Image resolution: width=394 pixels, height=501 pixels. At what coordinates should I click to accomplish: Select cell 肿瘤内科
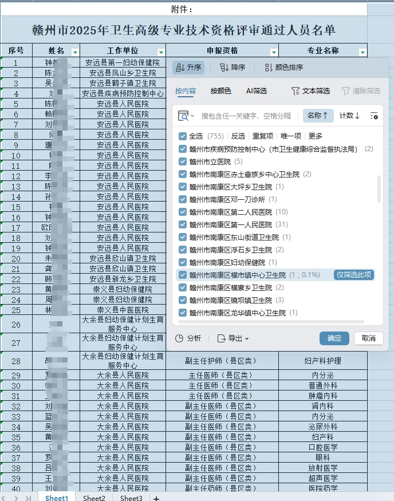[323, 396]
